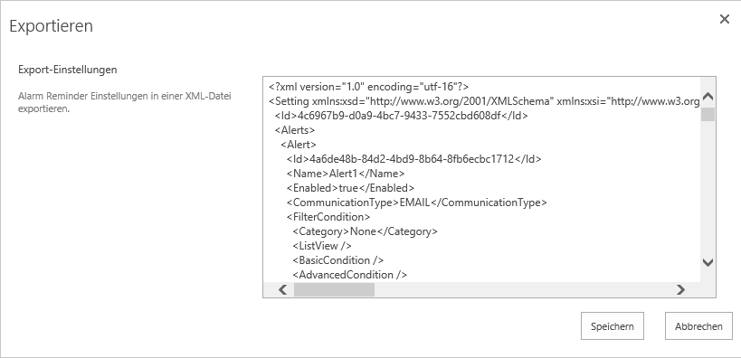Click the opening Alerts tag line
741x358 pixels.
295,130
